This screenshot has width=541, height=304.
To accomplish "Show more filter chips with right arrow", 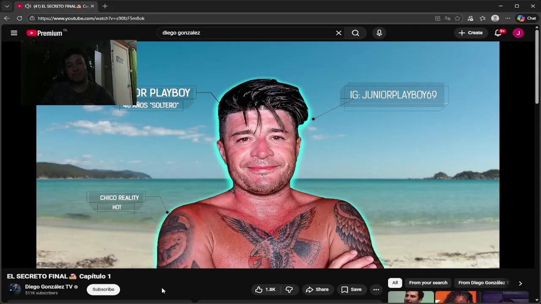I will (x=520, y=283).
